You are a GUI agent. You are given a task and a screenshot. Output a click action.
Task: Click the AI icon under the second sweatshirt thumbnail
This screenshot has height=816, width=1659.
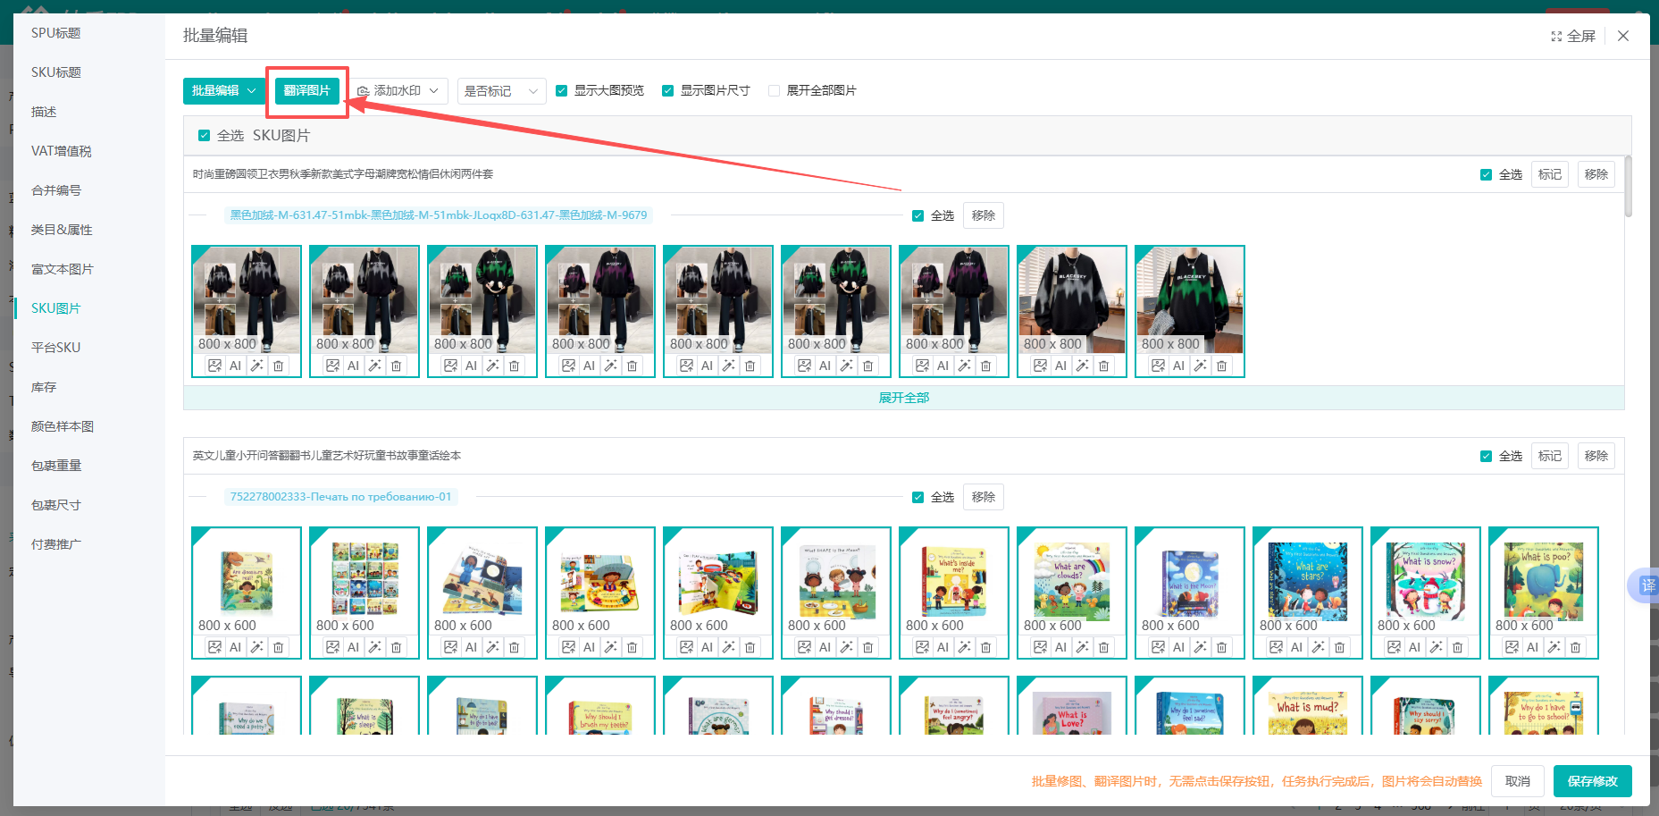click(x=353, y=366)
